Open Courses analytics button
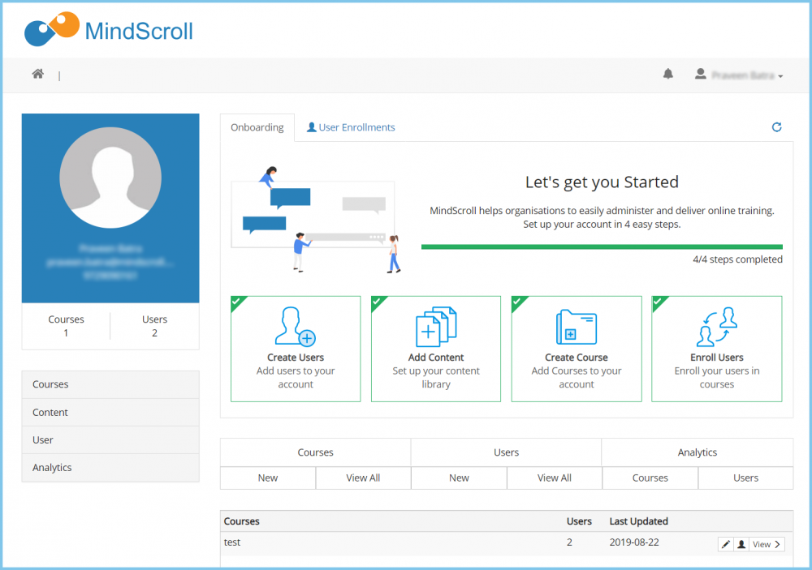The width and height of the screenshot is (812, 570). [x=650, y=478]
